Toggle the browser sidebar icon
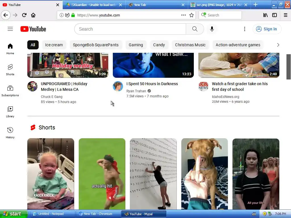 pyautogui.click(x=275, y=15)
